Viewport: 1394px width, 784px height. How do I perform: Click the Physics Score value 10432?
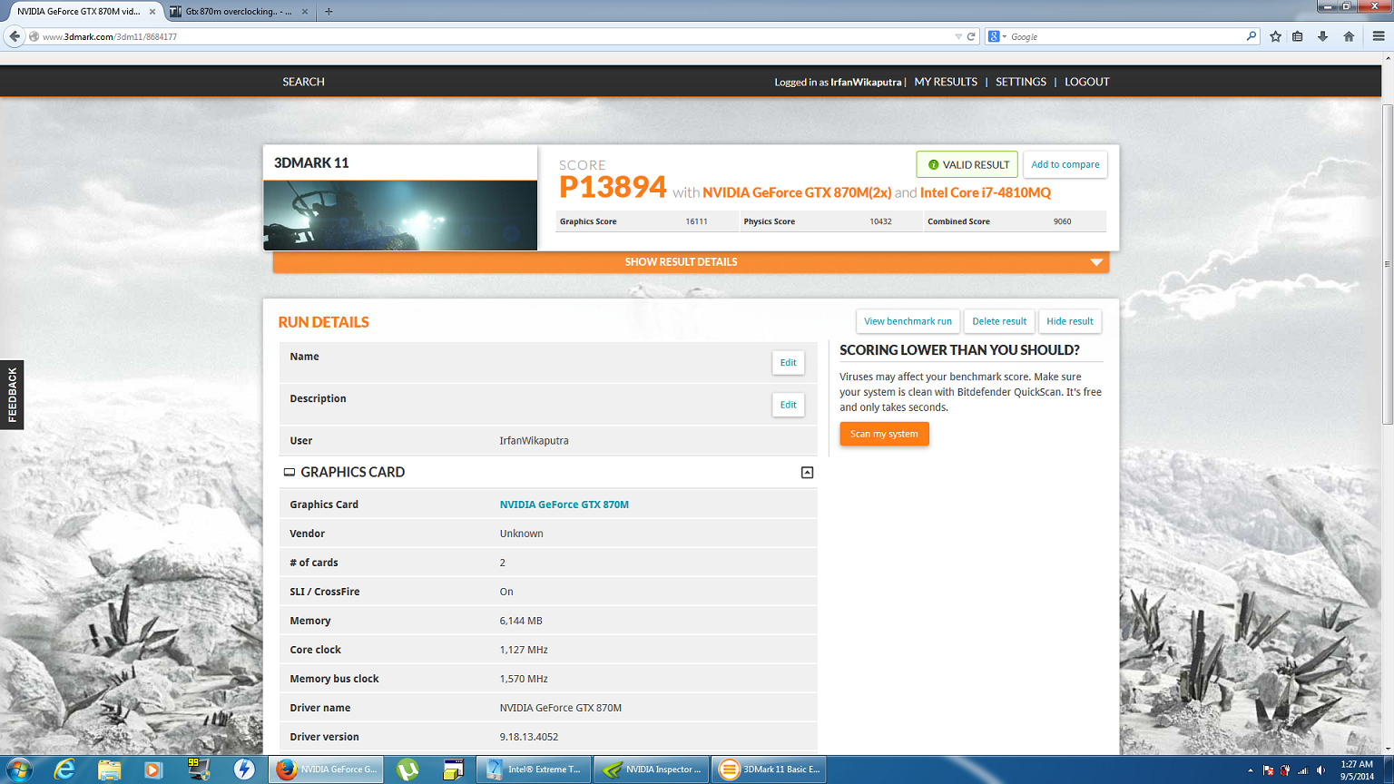(x=880, y=221)
